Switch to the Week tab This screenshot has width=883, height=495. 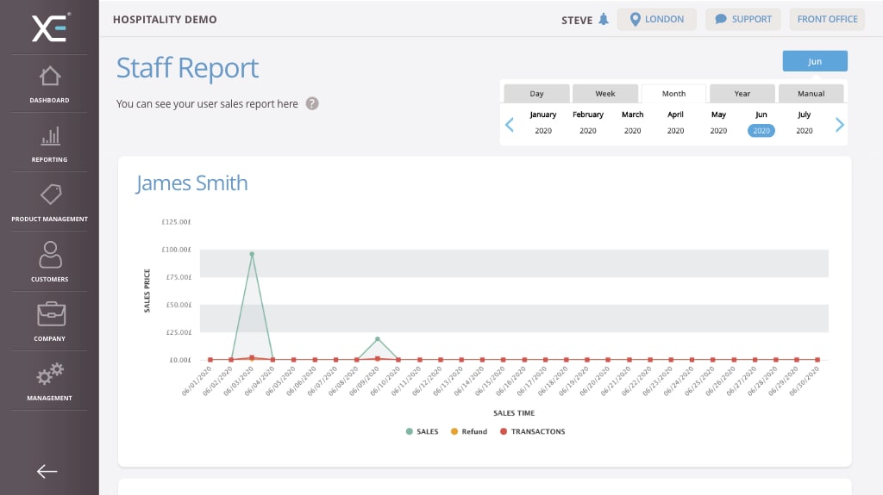click(605, 94)
